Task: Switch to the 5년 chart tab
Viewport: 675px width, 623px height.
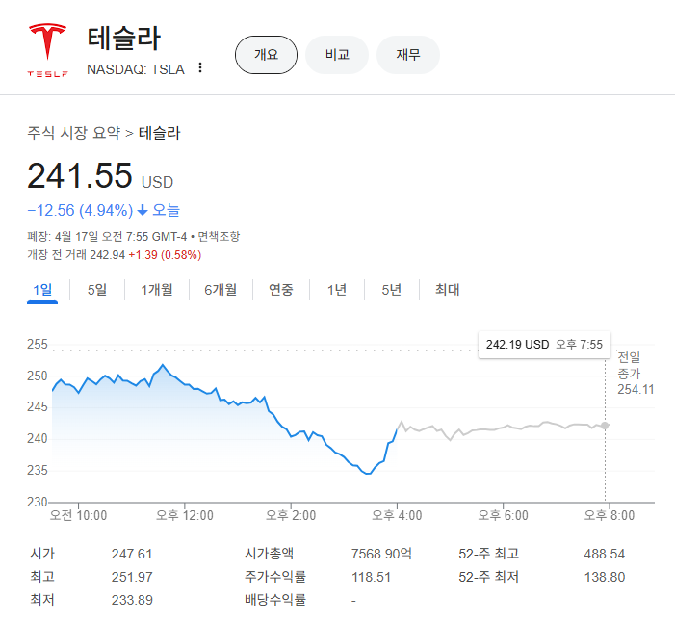Action: pyautogui.click(x=391, y=290)
